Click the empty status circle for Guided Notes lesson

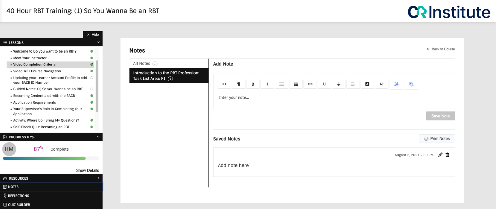[92, 89]
